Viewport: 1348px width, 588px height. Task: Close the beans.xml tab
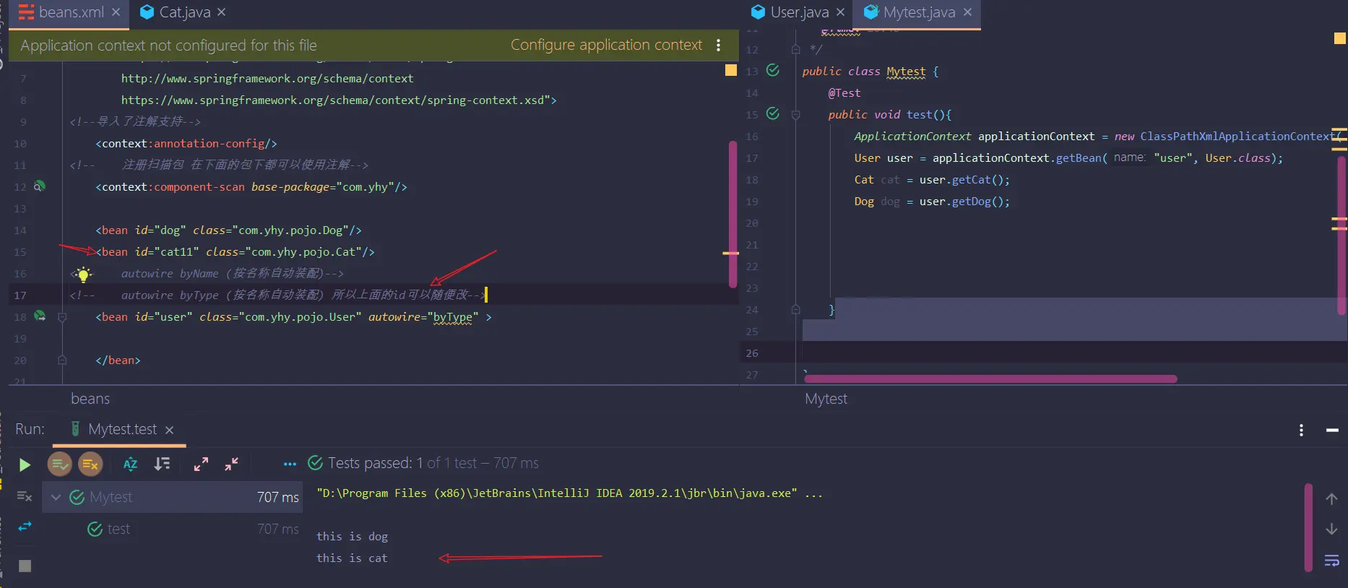click(116, 12)
